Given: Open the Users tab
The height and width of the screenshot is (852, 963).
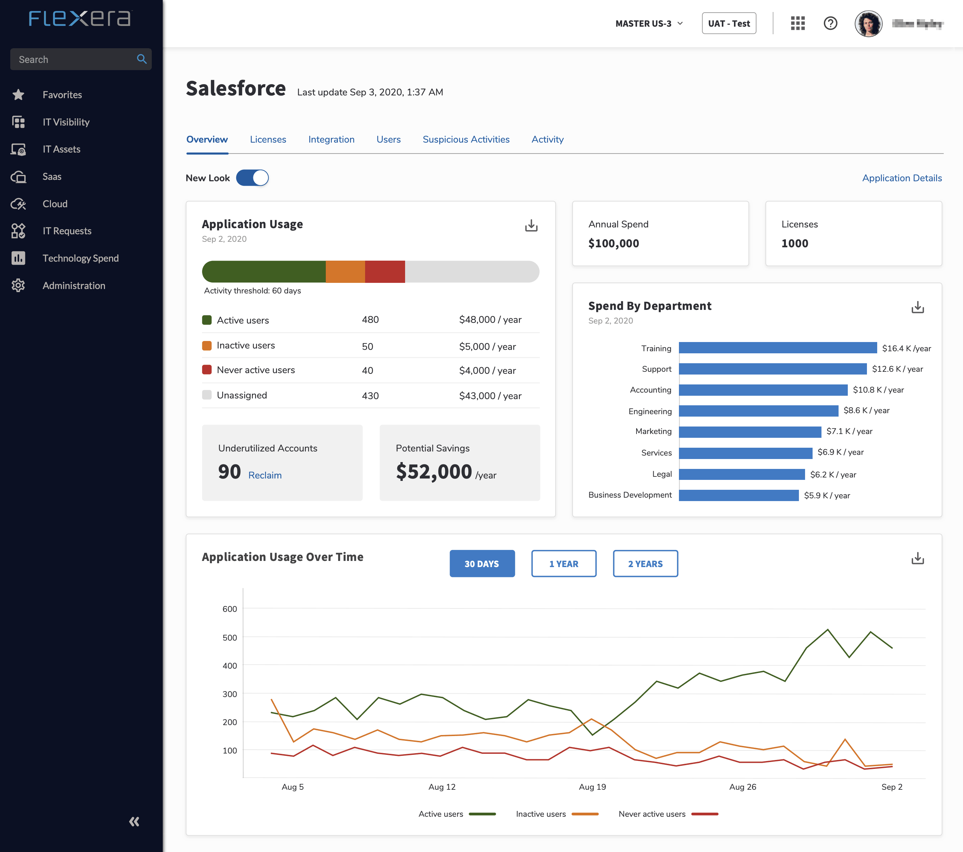Looking at the screenshot, I should pyautogui.click(x=389, y=140).
